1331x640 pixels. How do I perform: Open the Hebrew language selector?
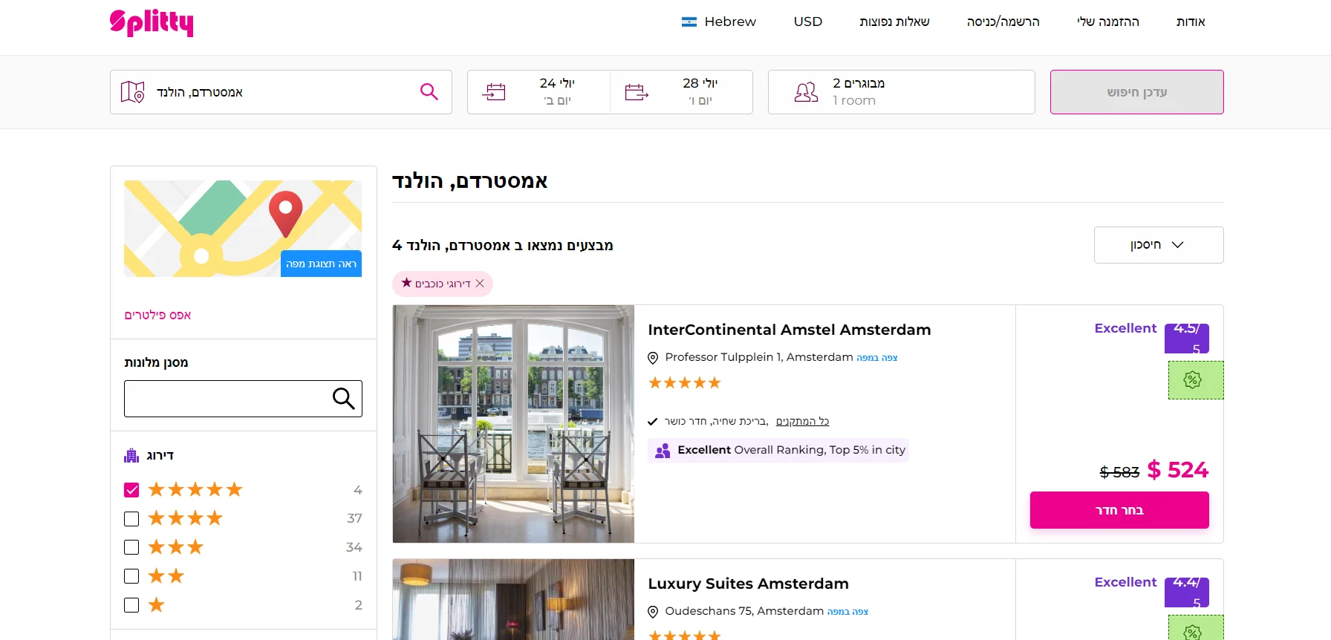coord(718,22)
